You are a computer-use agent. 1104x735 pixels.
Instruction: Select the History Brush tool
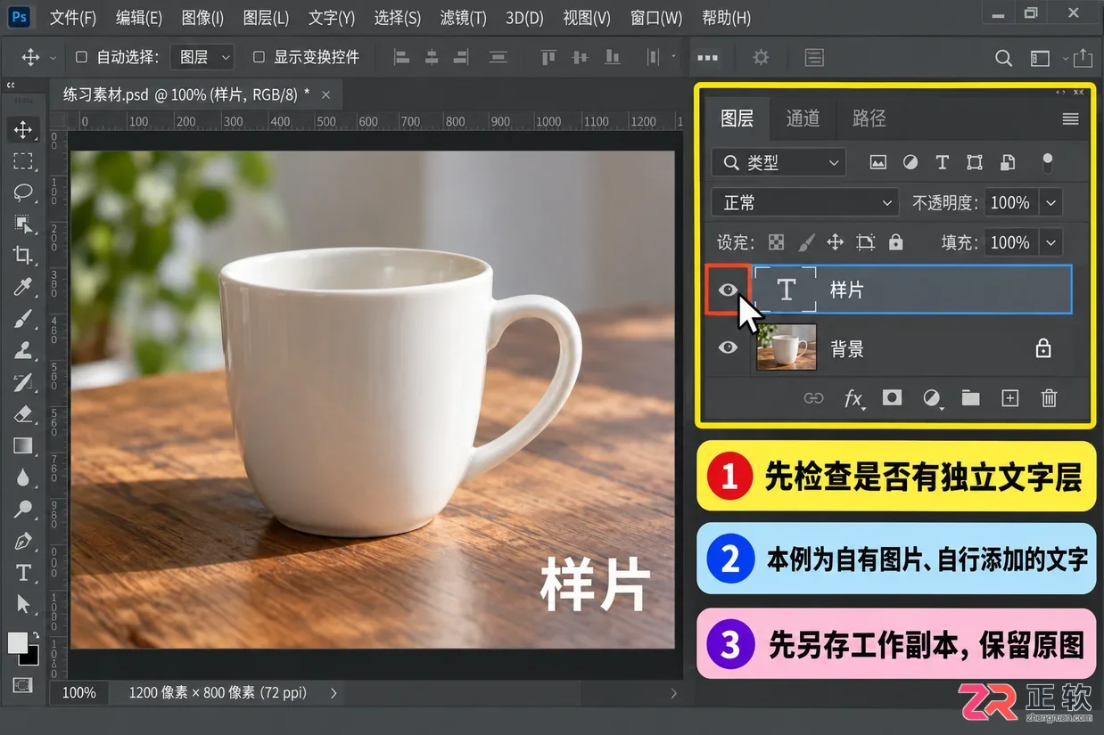23,382
